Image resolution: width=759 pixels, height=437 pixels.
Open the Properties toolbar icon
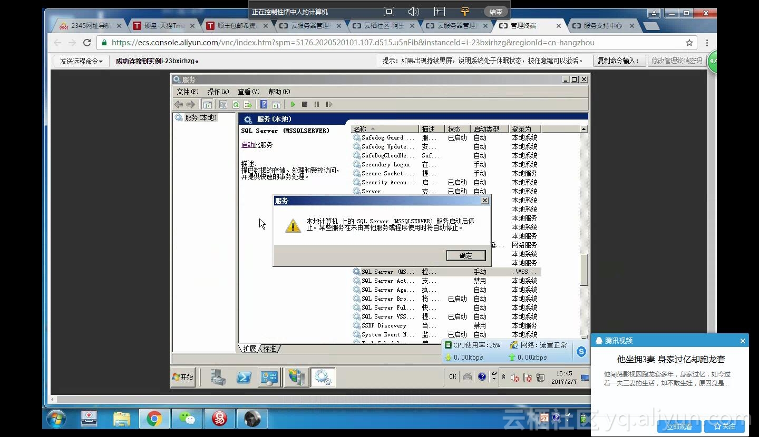tap(223, 104)
